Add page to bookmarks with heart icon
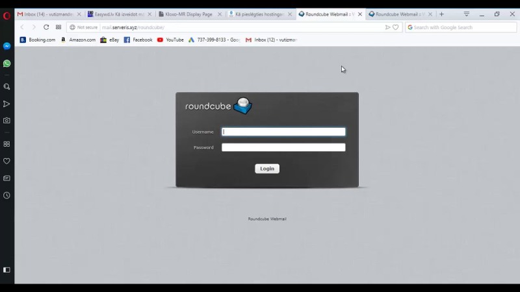The height and width of the screenshot is (292, 520). pos(395,27)
